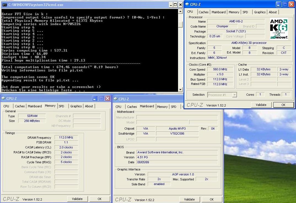Click the cmd.exe title bar icon
296x203 pixels.
coord(4,5)
